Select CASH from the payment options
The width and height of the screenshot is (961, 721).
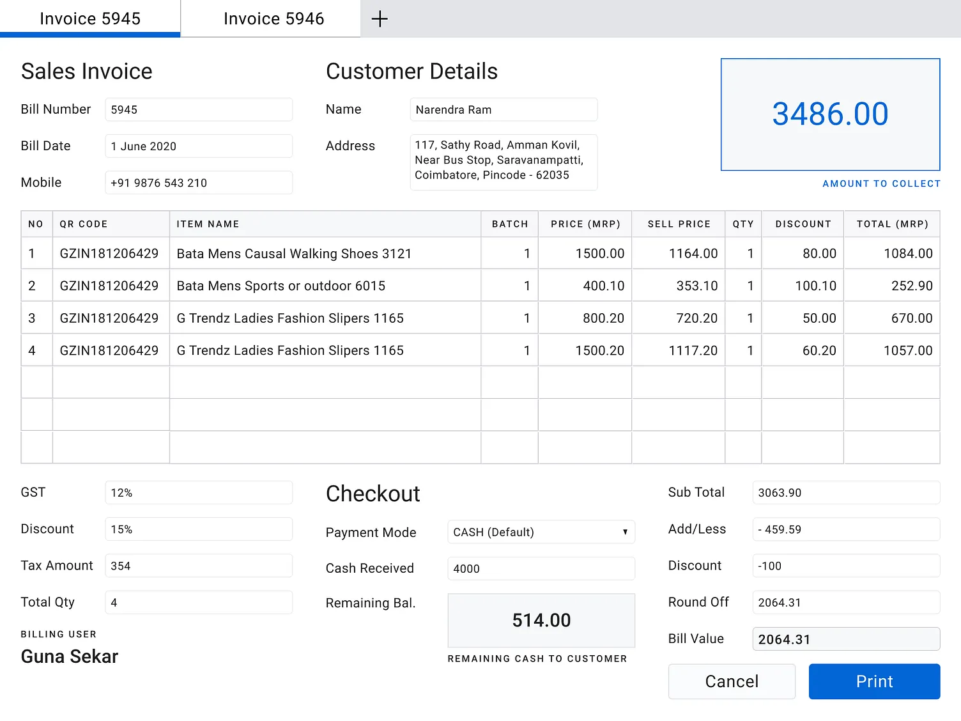point(541,532)
